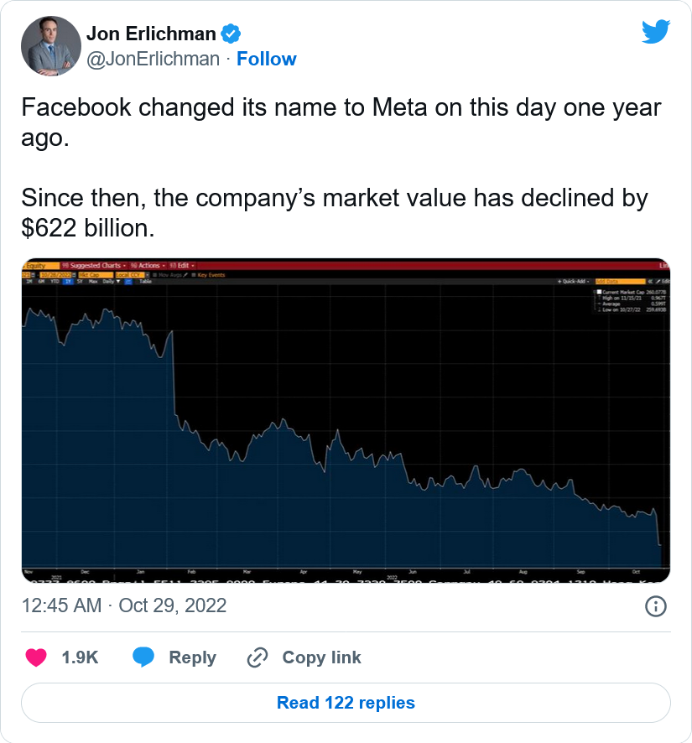Like the tweet with the heart icon
Image resolution: width=692 pixels, height=743 pixels.
click(36, 657)
